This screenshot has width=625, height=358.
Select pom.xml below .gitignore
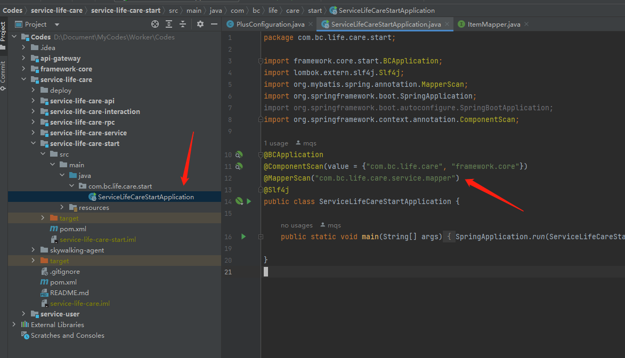[x=115, y=282]
